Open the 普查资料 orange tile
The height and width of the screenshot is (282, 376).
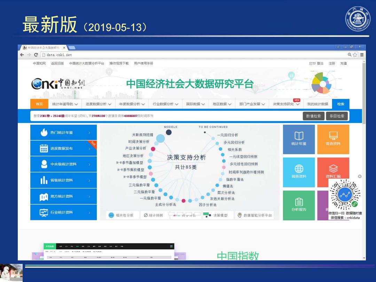pyautogui.click(x=333, y=139)
